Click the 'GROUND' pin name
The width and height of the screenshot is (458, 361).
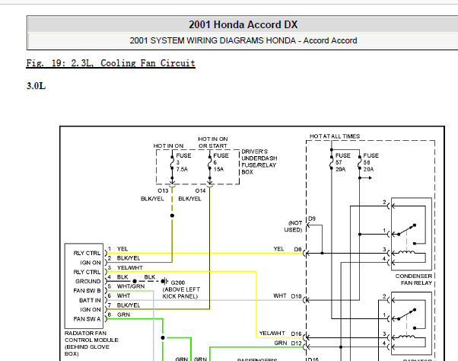click(88, 281)
